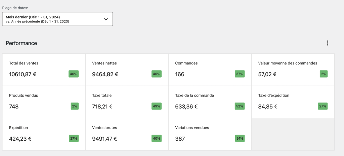
Task: Open the Taxe totale card
Action: point(127,102)
